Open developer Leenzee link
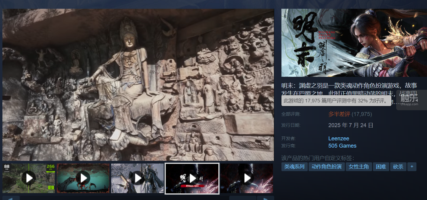This screenshot has width=427, height=200. tap(339, 139)
